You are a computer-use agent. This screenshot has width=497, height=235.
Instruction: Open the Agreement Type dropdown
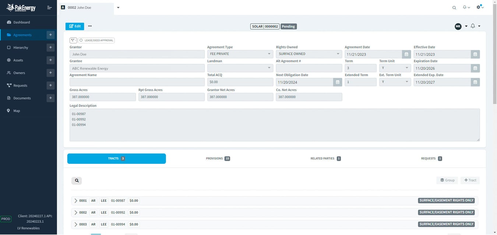click(x=240, y=54)
